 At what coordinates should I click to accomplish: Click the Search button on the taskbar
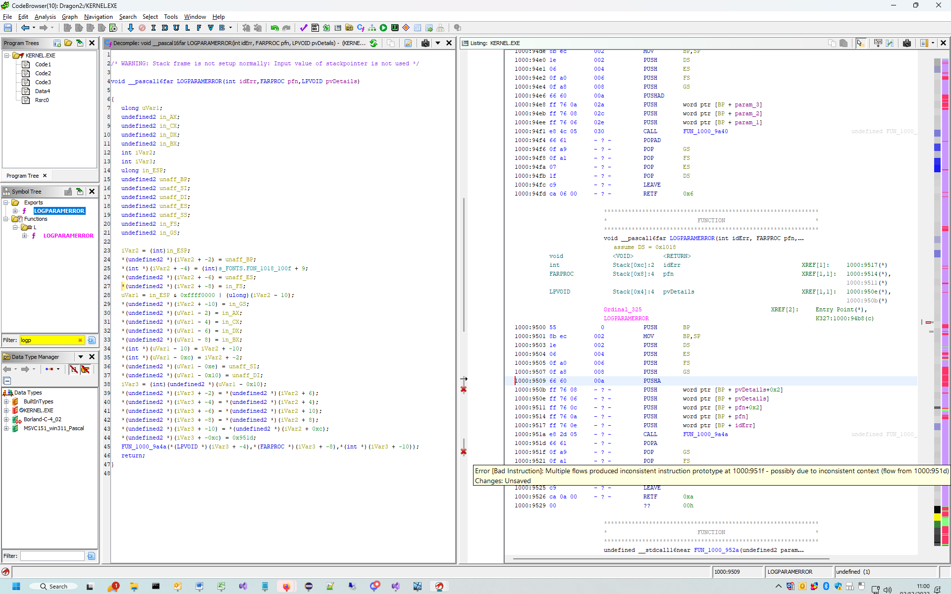coord(54,586)
